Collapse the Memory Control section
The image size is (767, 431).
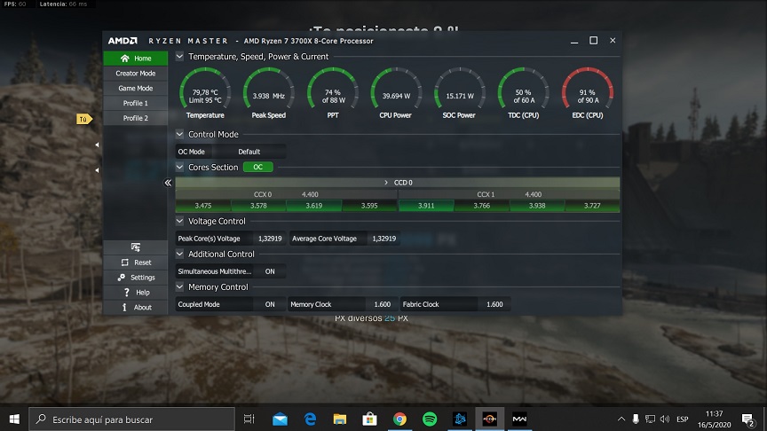coord(179,286)
